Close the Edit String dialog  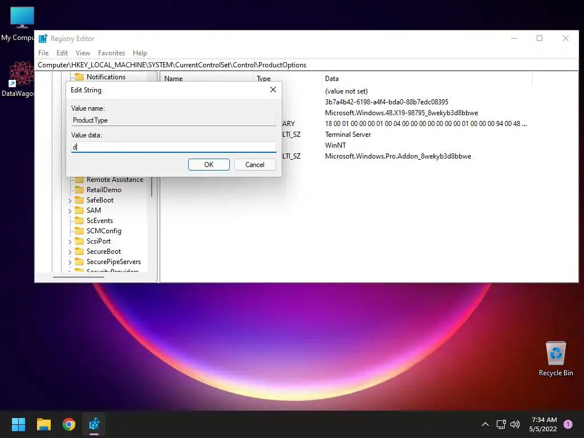[273, 90]
